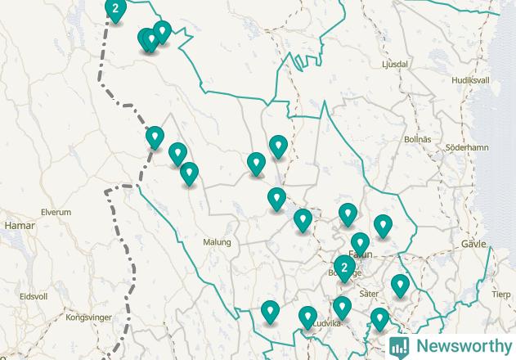516x360 pixels.
Task: Click the Newsworthy logo
Action: coord(451,347)
